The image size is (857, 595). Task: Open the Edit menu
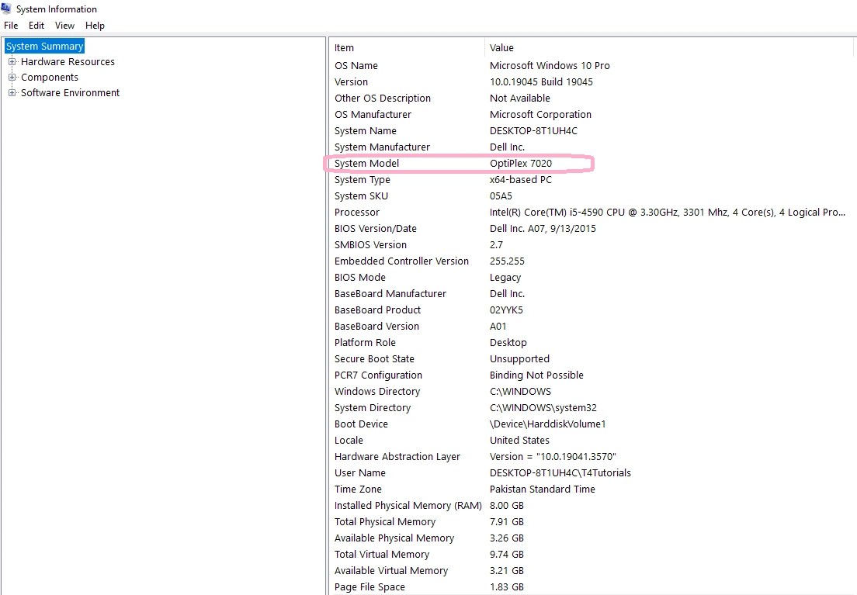click(x=36, y=25)
